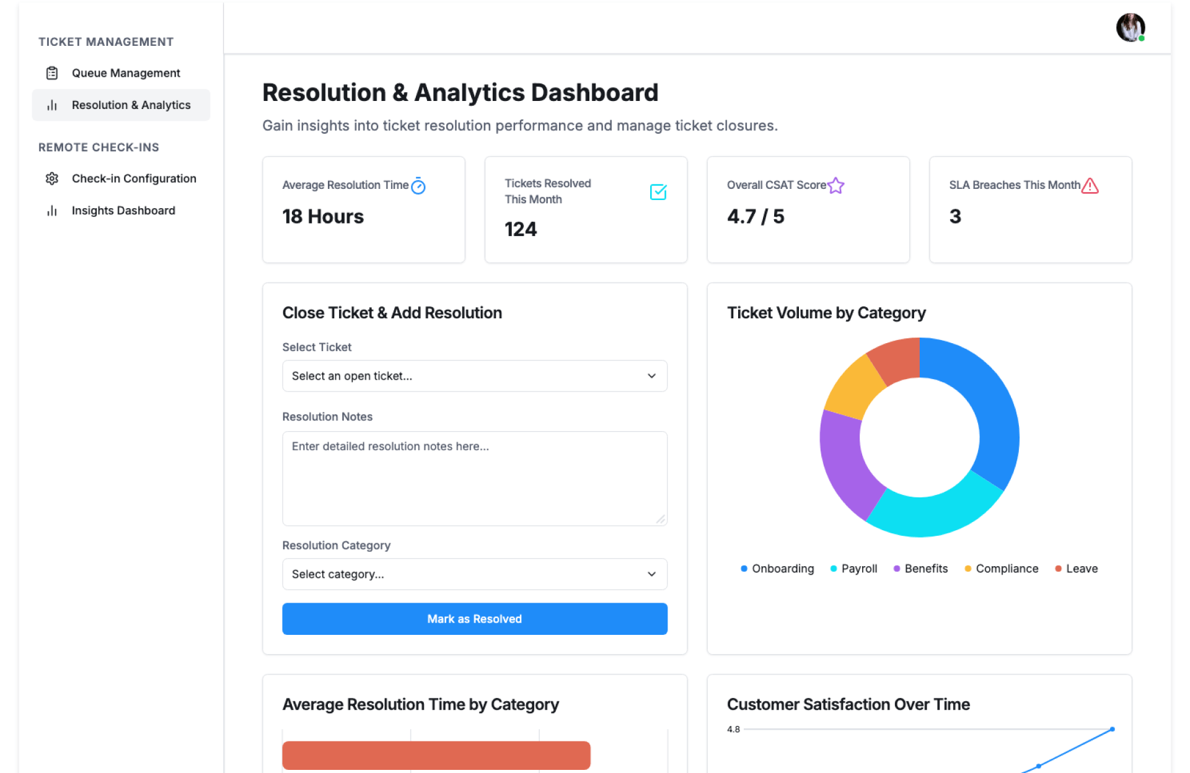Click the clipboard icon beside Queue Management
Screen dimensions: 1190x773
point(52,73)
